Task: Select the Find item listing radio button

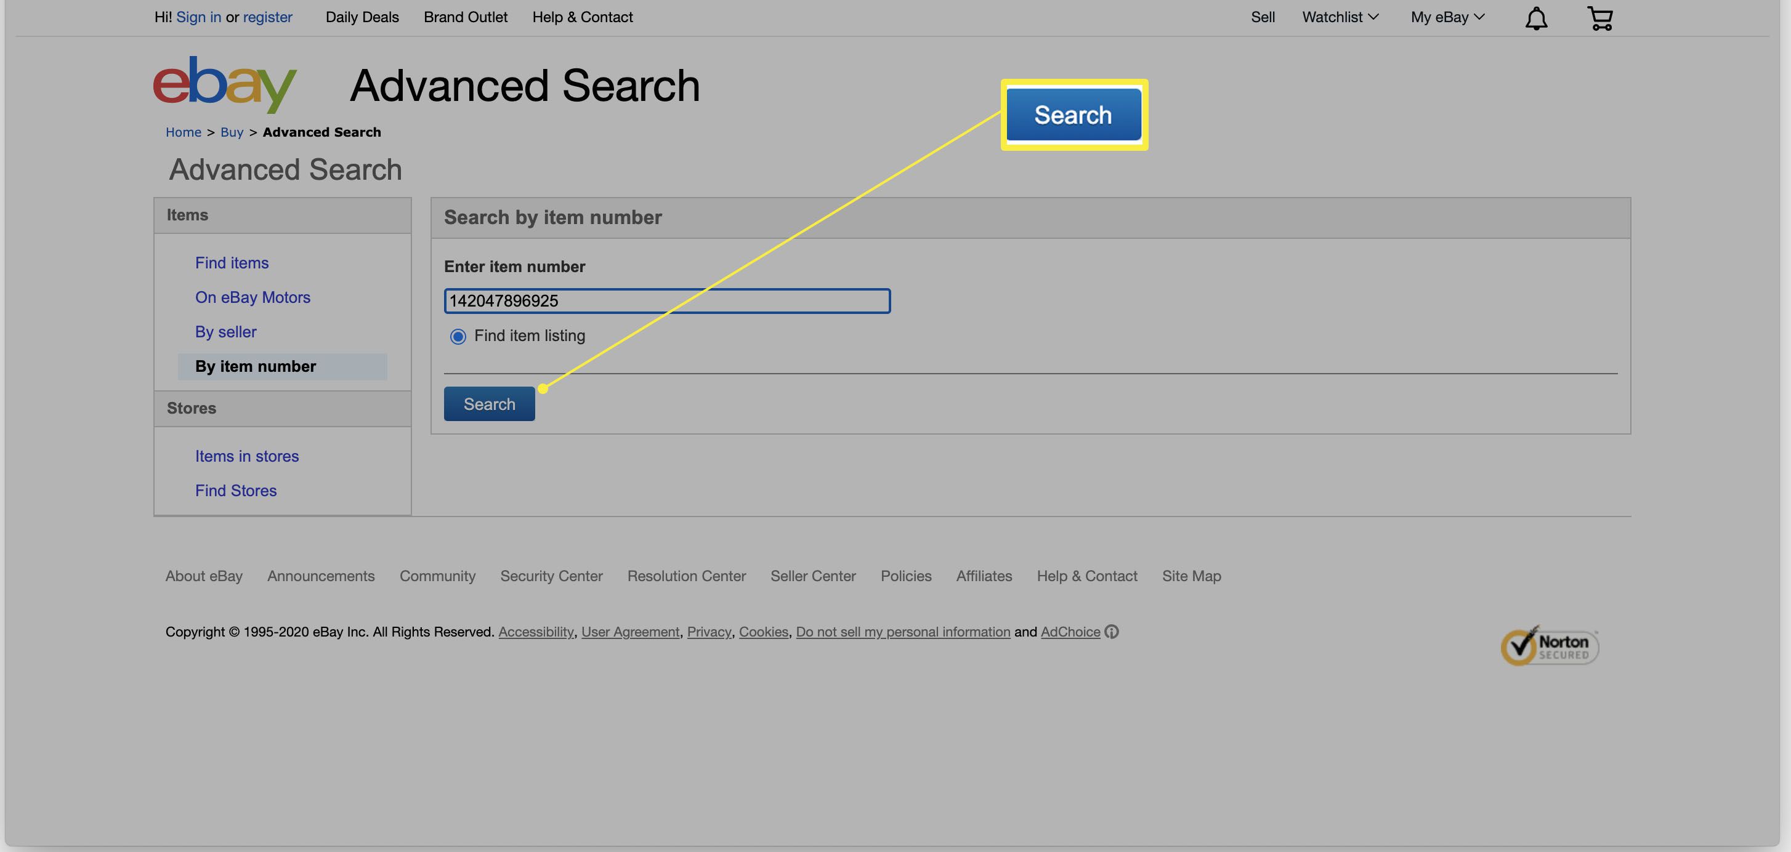Action: [x=458, y=336]
